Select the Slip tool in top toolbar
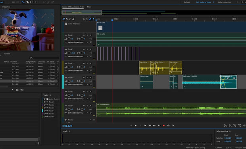Image resolution: width=246 pixels, height=149 pixels. [32, 2]
